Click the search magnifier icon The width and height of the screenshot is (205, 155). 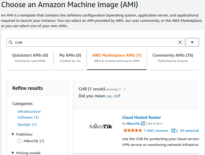(11, 42)
